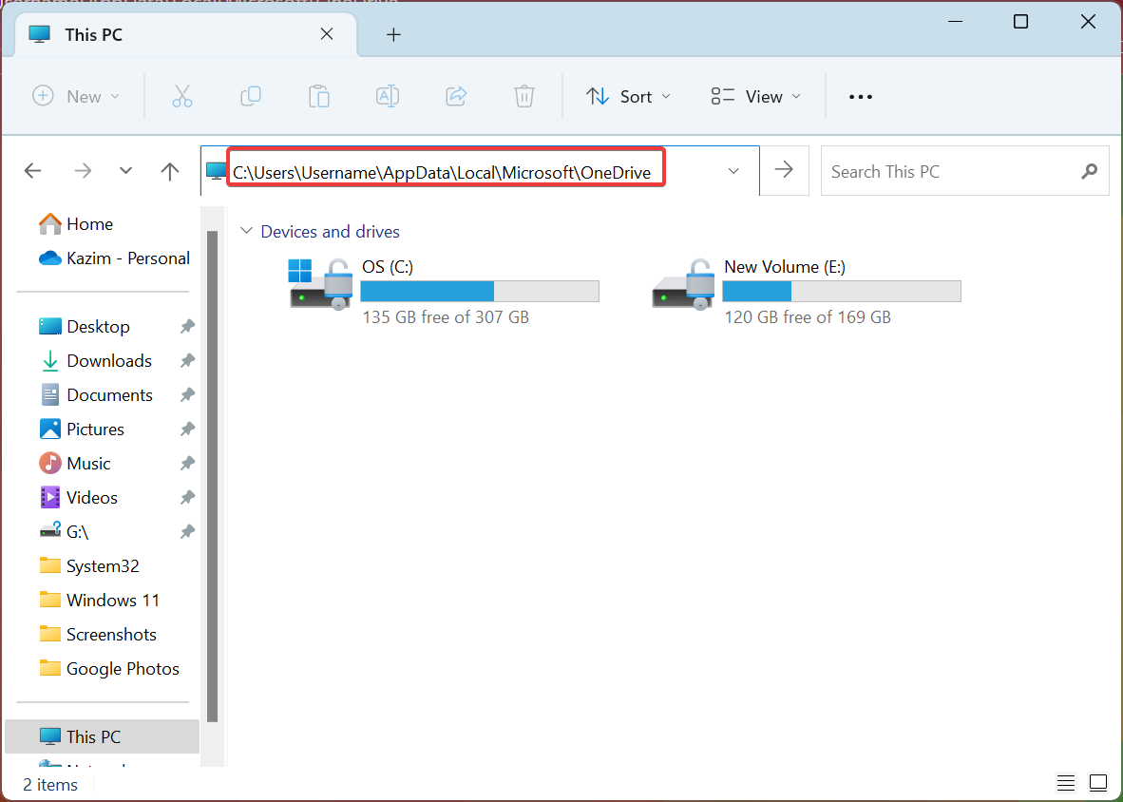The width and height of the screenshot is (1123, 802).
Task: Go up one level with up arrow
Action: (x=170, y=170)
